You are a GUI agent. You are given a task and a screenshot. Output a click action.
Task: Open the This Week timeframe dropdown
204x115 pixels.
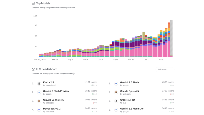tap(165, 70)
